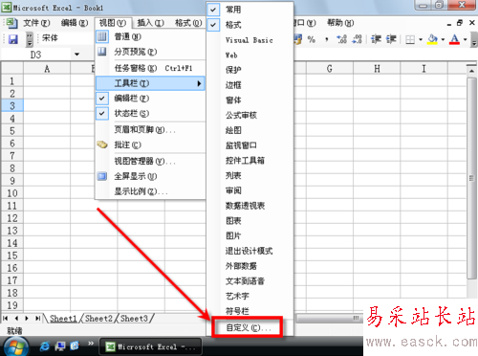Enable the 审阅 reviewing toolbar
This screenshot has height=356, width=478.
[x=250, y=190]
